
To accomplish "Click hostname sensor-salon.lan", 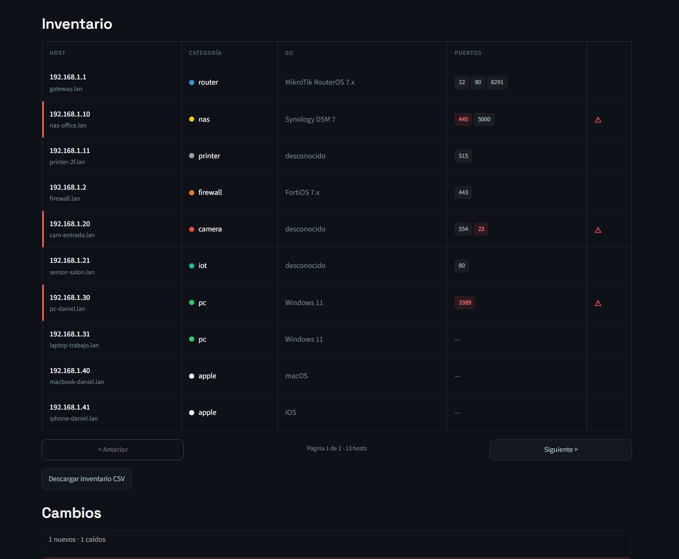I will [x=72, y=272].
